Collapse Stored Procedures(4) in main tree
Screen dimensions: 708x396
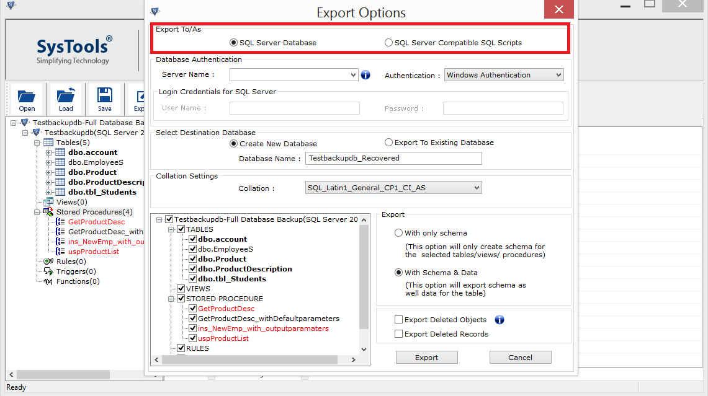click(37, 212)
